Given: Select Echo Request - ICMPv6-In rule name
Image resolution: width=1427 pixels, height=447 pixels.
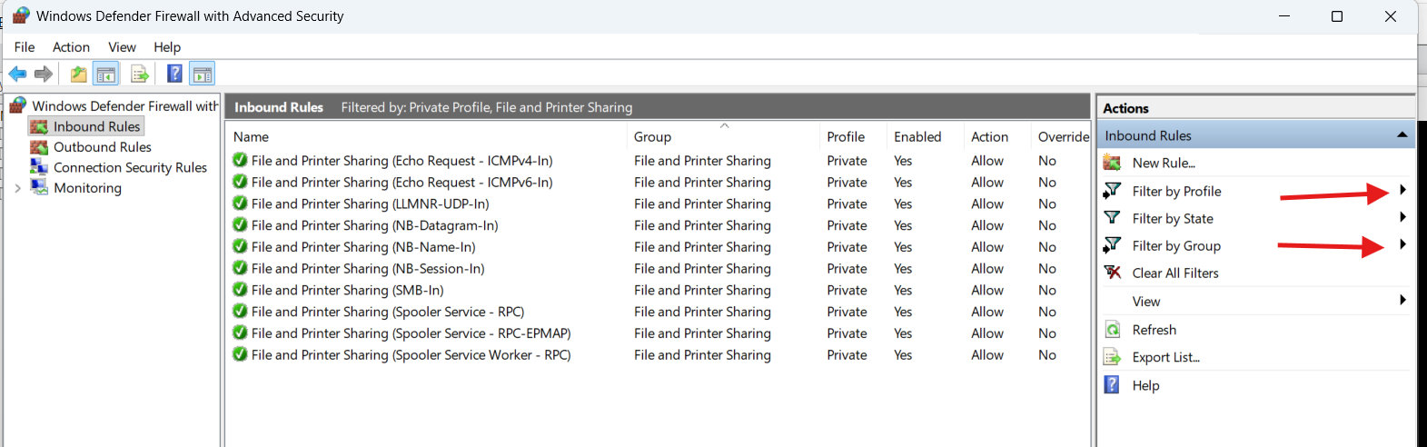Looking at the screenshot, I should coord(401,182).
